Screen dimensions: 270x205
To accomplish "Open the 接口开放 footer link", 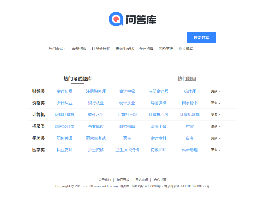I will click(123, 180).
